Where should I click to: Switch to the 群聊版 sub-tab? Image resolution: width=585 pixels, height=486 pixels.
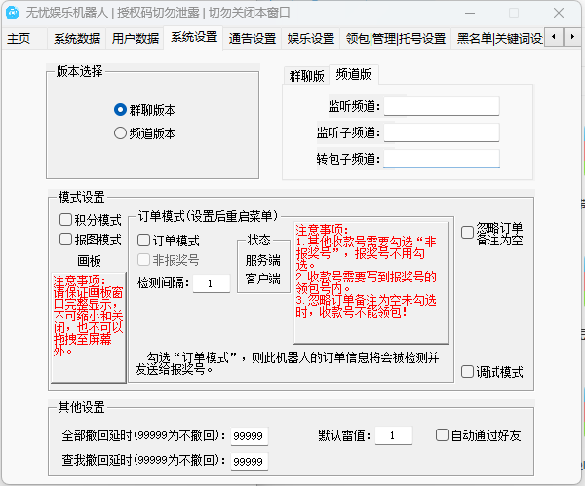pos(306,76)
